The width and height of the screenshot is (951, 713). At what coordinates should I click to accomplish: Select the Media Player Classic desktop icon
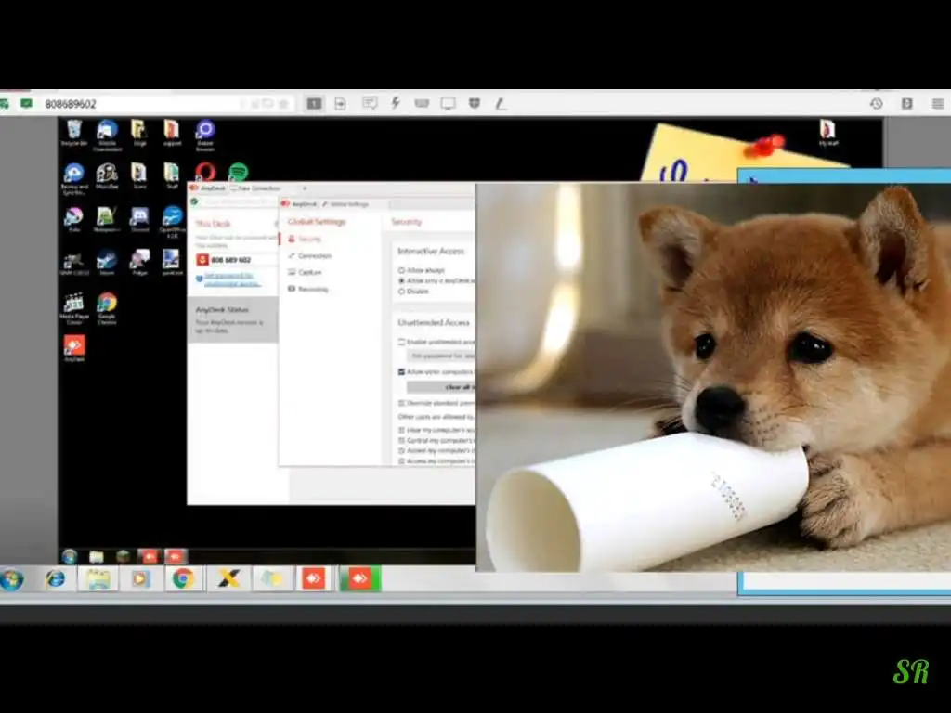click(74, 308)
